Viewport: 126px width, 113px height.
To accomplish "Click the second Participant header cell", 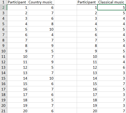I will click(x=87, y=2).
